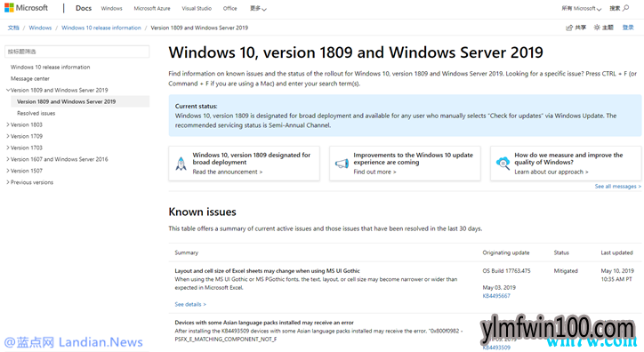Screen dimensions: 644x352
Task: Open KB4495667 update link
Action: [496, 296]
